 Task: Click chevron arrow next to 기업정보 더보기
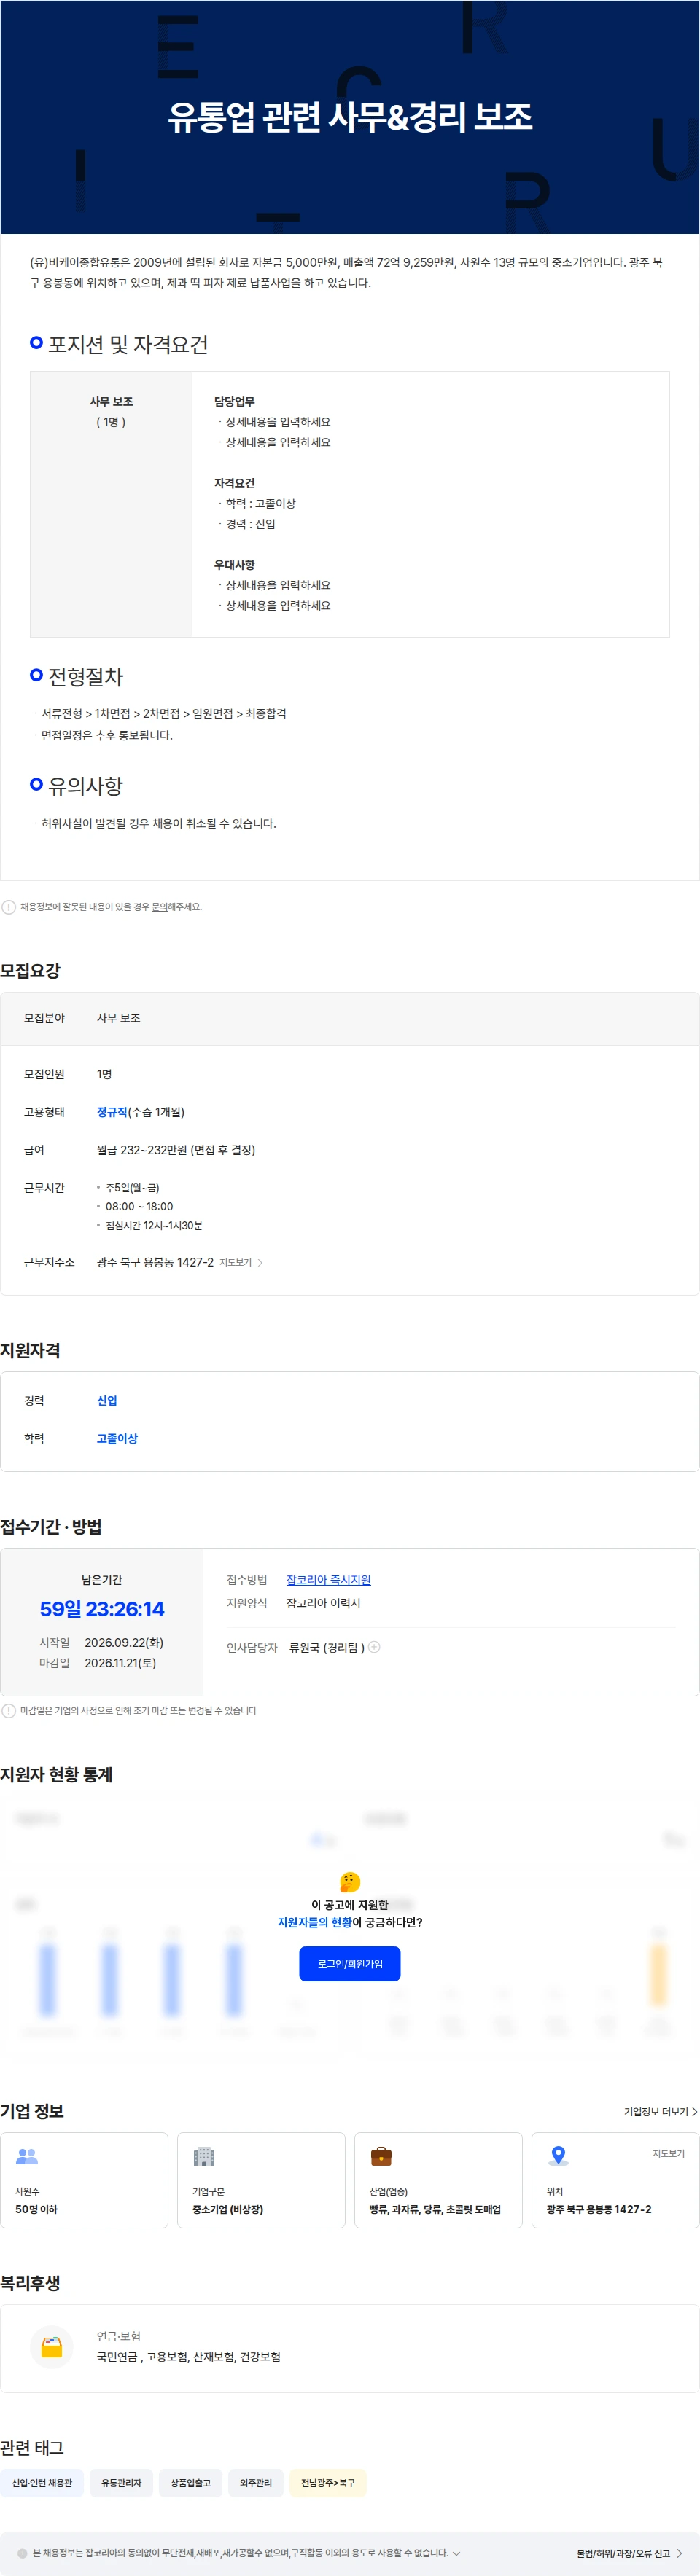pos(694,2111)
